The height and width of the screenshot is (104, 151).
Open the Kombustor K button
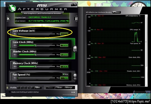click(x=8, y=19)
